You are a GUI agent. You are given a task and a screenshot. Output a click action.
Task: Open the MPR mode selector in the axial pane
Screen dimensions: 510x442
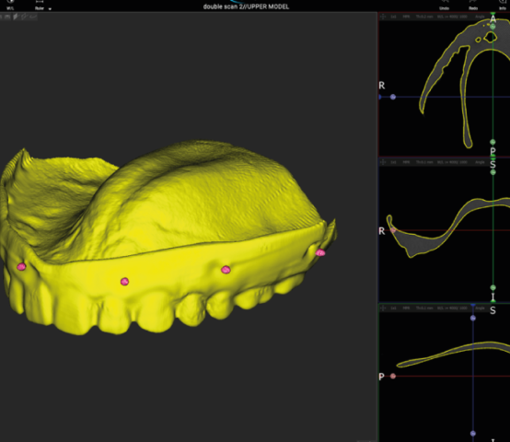[x=406, y=17]
